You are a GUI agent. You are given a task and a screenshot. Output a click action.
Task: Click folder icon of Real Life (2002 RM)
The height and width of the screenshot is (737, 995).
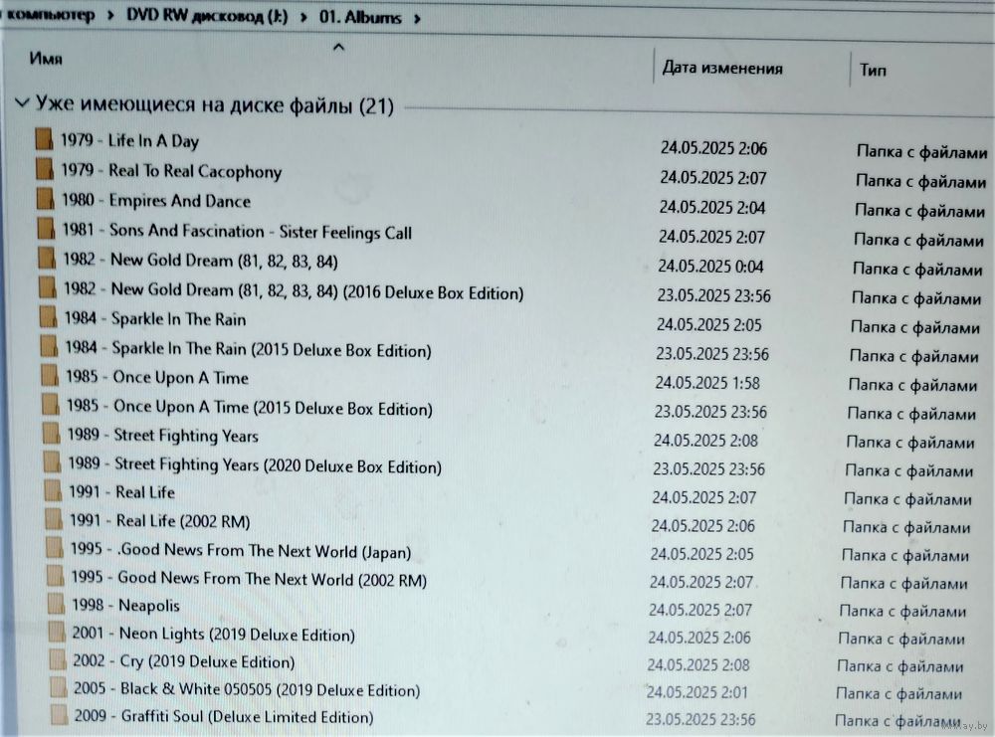click(x=54, y=519)
